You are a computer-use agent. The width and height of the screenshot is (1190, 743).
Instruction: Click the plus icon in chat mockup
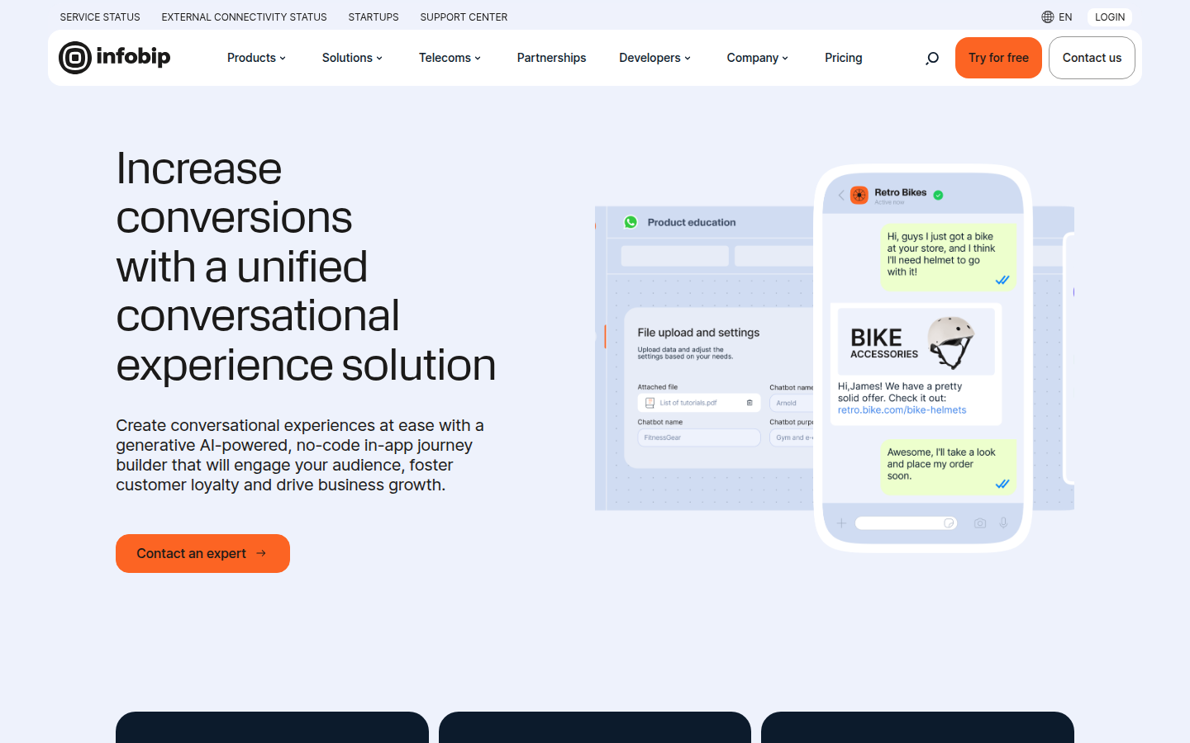tap(841, 523)
